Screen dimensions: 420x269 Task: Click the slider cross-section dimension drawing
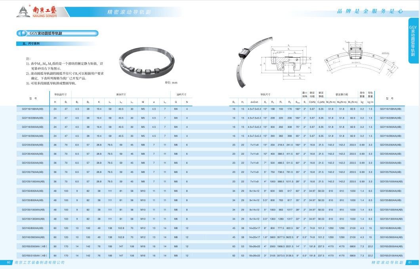point(286,62)
